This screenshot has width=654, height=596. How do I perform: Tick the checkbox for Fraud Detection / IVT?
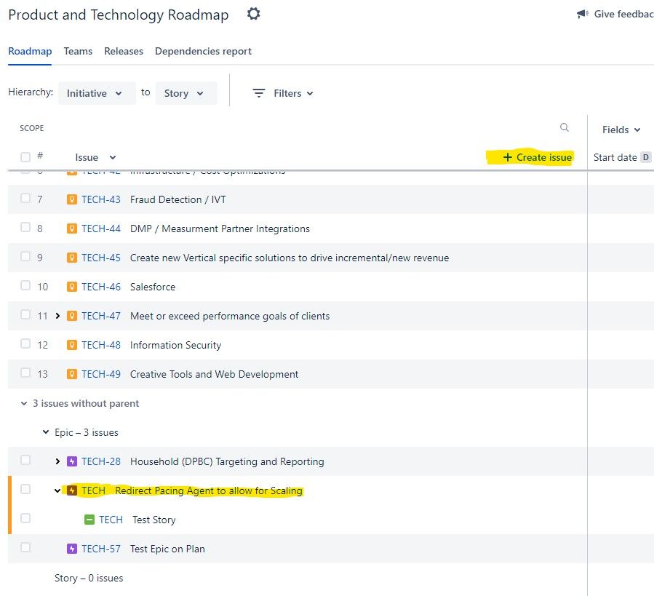coord(25,198)
